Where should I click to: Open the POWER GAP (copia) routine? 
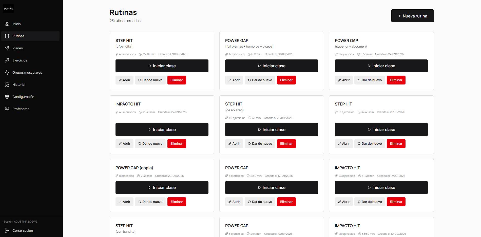click(124, 202)
